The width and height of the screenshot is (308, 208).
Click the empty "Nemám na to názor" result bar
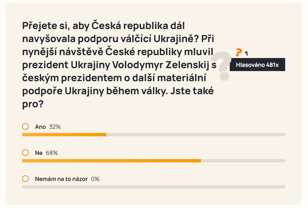pos(154,187)
